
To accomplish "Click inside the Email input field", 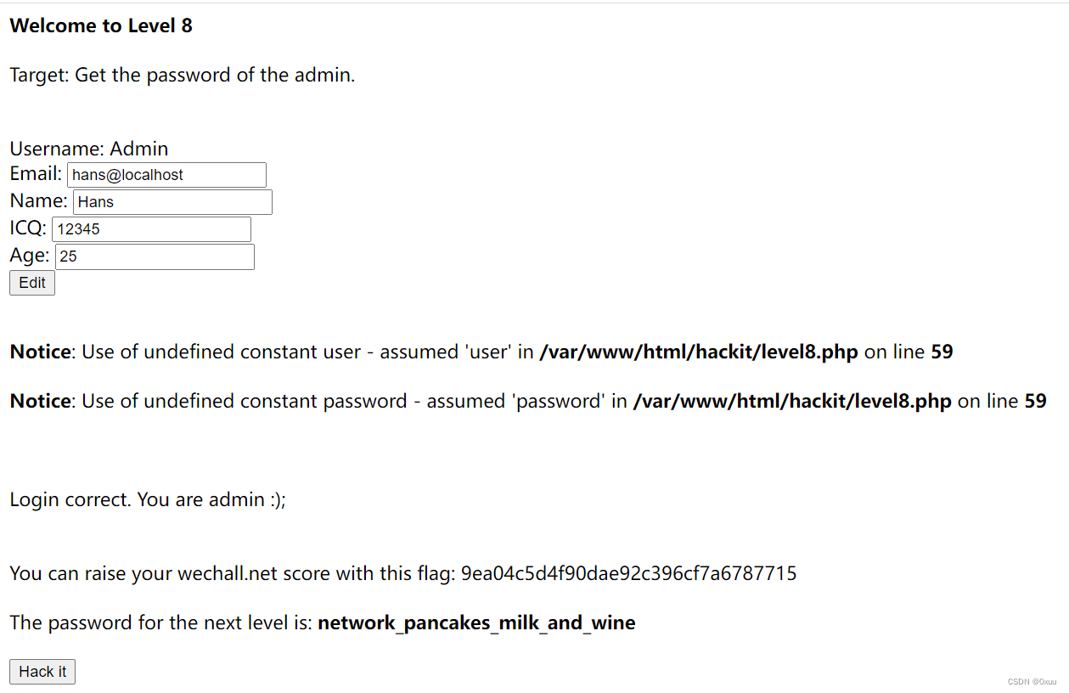I will point(166,175).
